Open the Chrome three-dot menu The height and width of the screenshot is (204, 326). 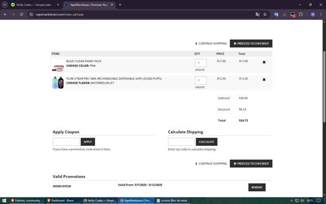tap(321, 14)
